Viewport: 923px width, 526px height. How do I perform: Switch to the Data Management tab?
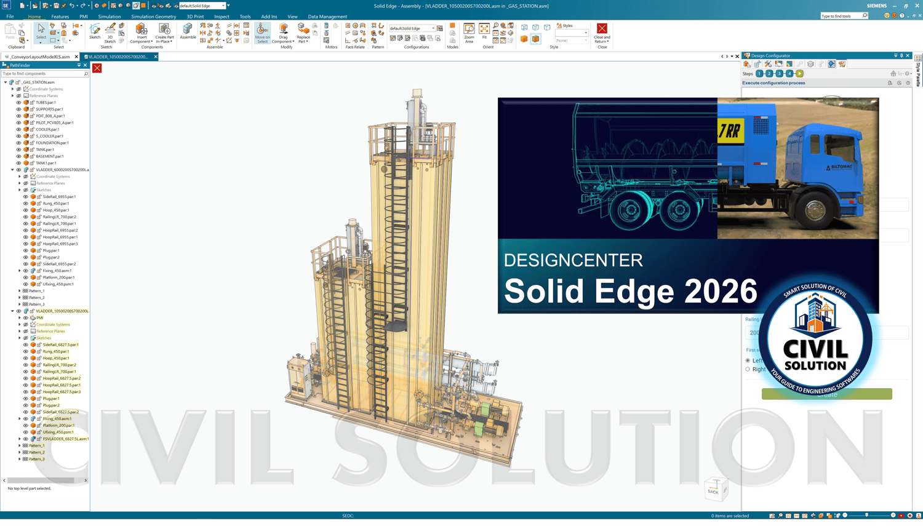coord(327,17)
